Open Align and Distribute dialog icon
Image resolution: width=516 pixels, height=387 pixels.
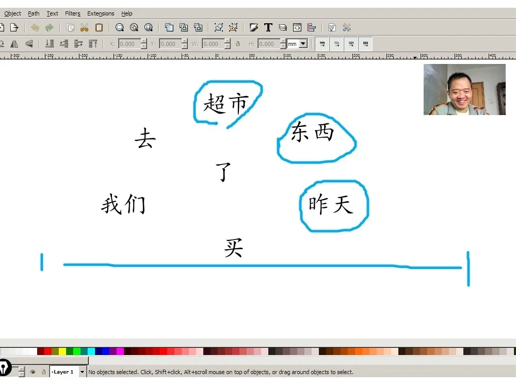(312, 27)
